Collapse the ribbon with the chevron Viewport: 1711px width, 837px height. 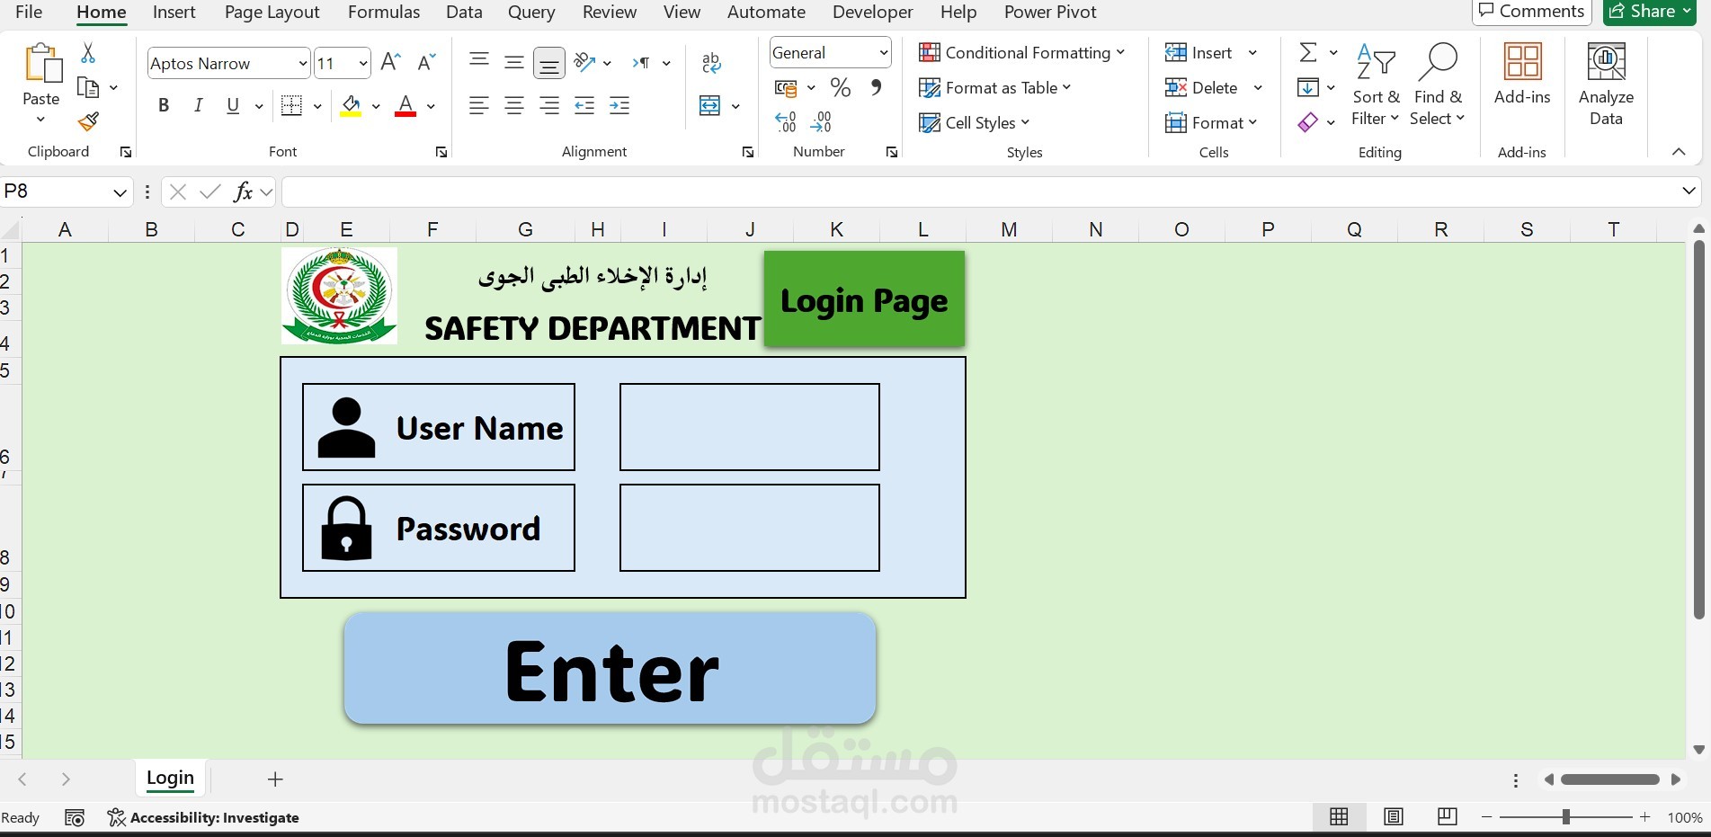click(1678, 152)
